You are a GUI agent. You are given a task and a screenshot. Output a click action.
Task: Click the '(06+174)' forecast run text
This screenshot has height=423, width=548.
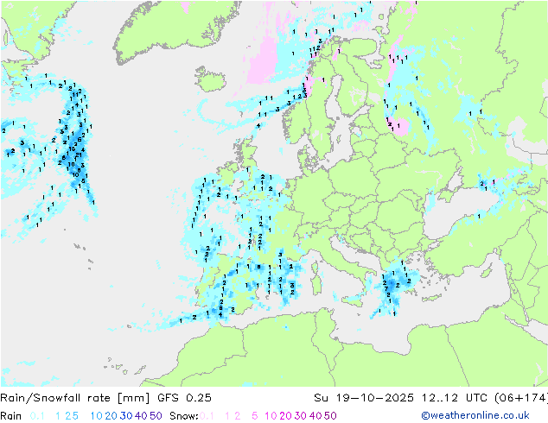(x=521, y=398)
